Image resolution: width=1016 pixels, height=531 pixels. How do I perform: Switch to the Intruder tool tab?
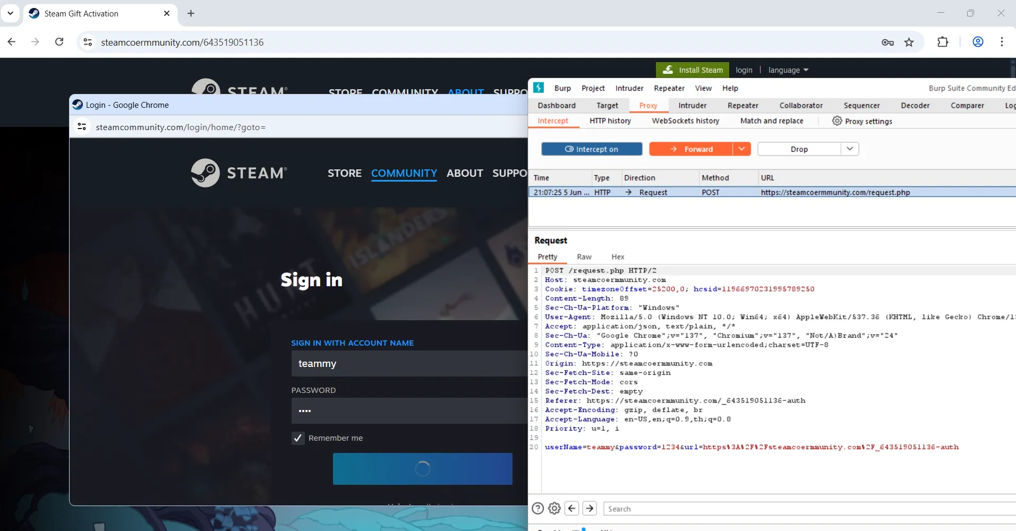click(x=693, y=106)
